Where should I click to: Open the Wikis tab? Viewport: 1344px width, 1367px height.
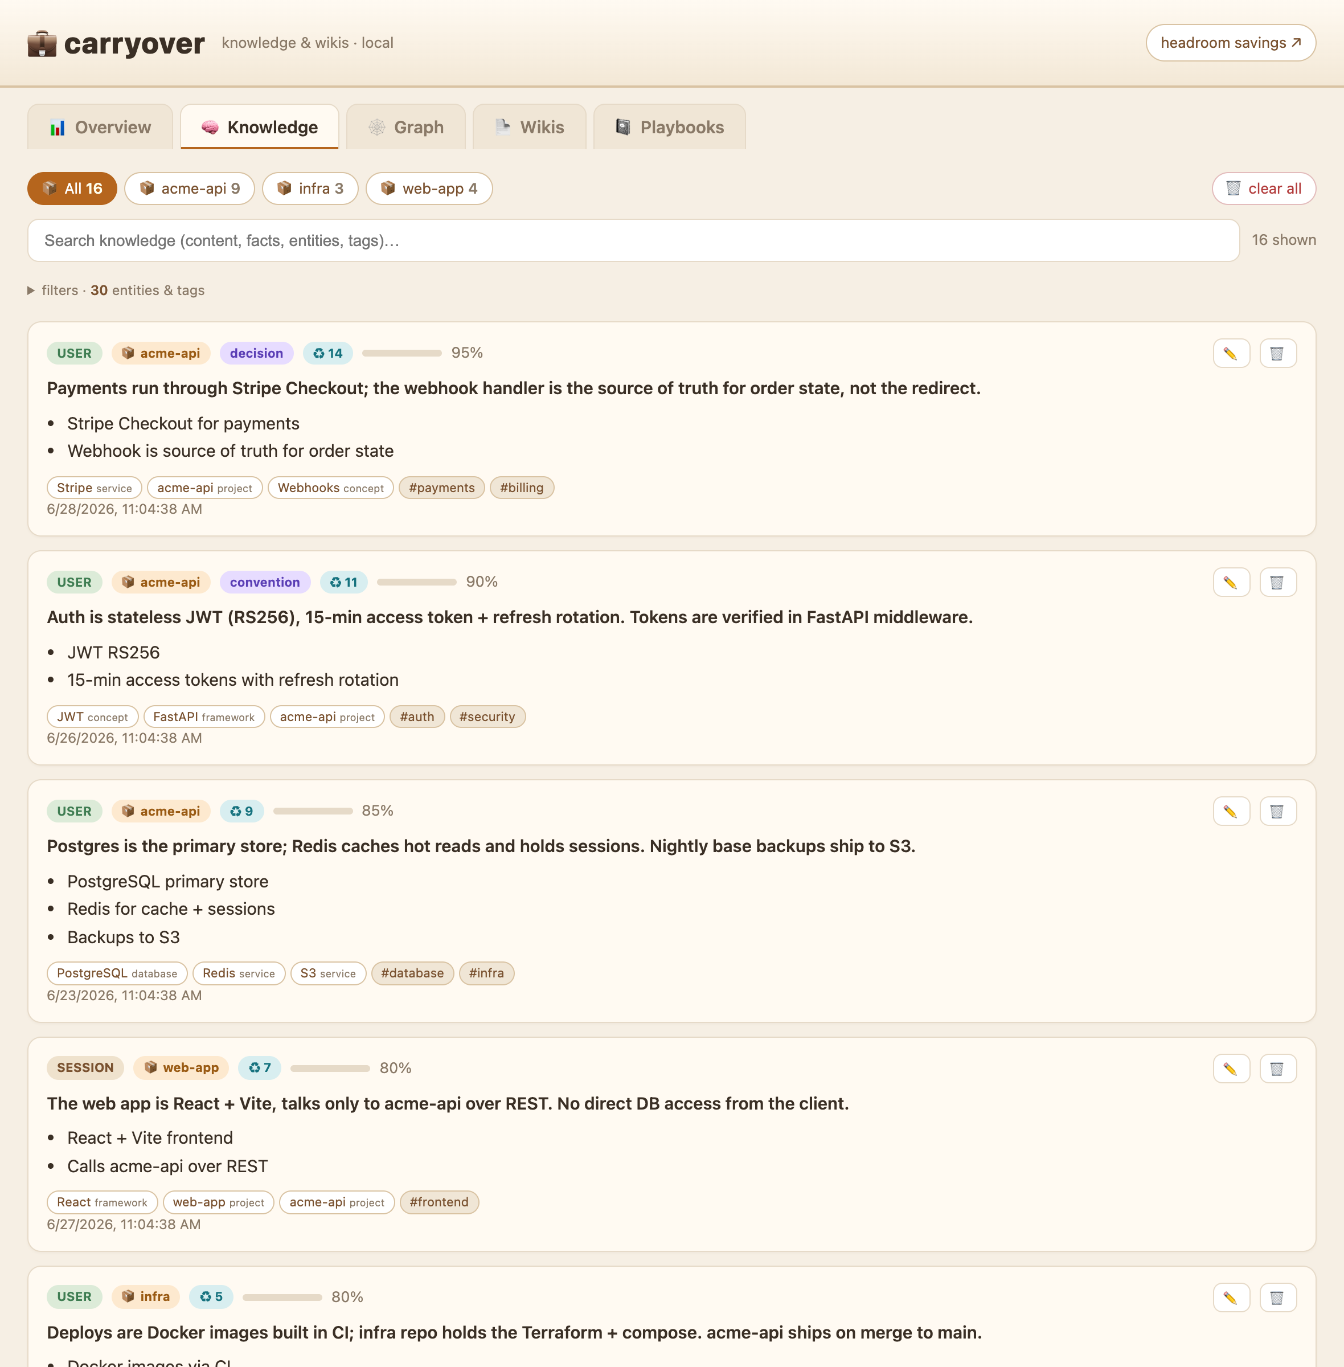tap(530, 127)
